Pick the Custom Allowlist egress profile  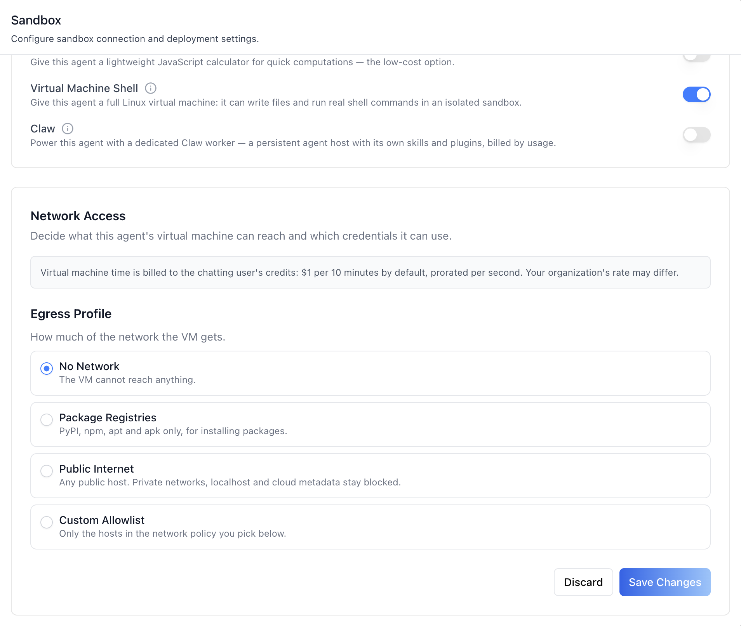tap(47, 522)
